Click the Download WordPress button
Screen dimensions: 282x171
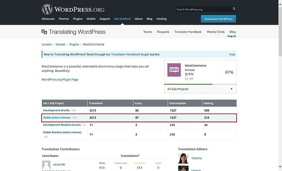coord(218,19)
